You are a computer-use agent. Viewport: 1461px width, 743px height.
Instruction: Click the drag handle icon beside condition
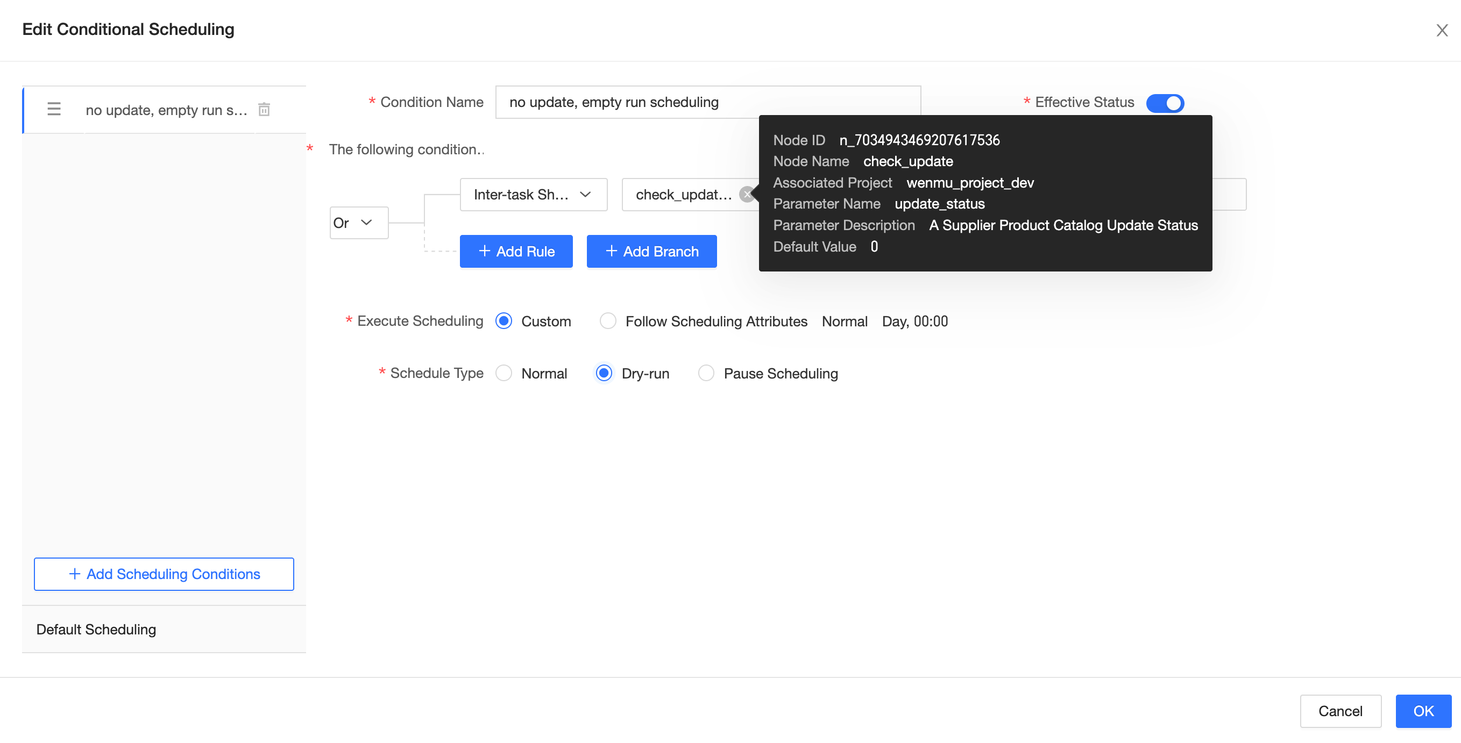click(x=54, y=109)
